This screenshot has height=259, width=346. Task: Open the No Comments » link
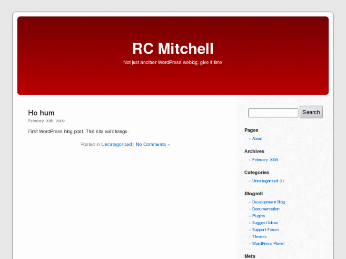point(153,144)
